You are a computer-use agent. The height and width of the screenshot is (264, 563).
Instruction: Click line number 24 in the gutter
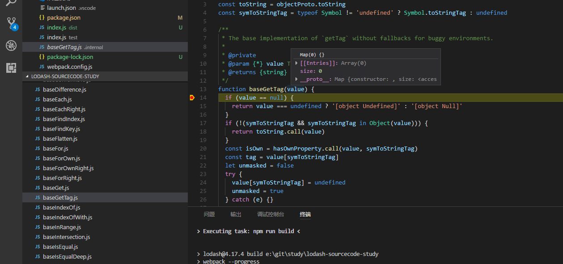(203, 182)
